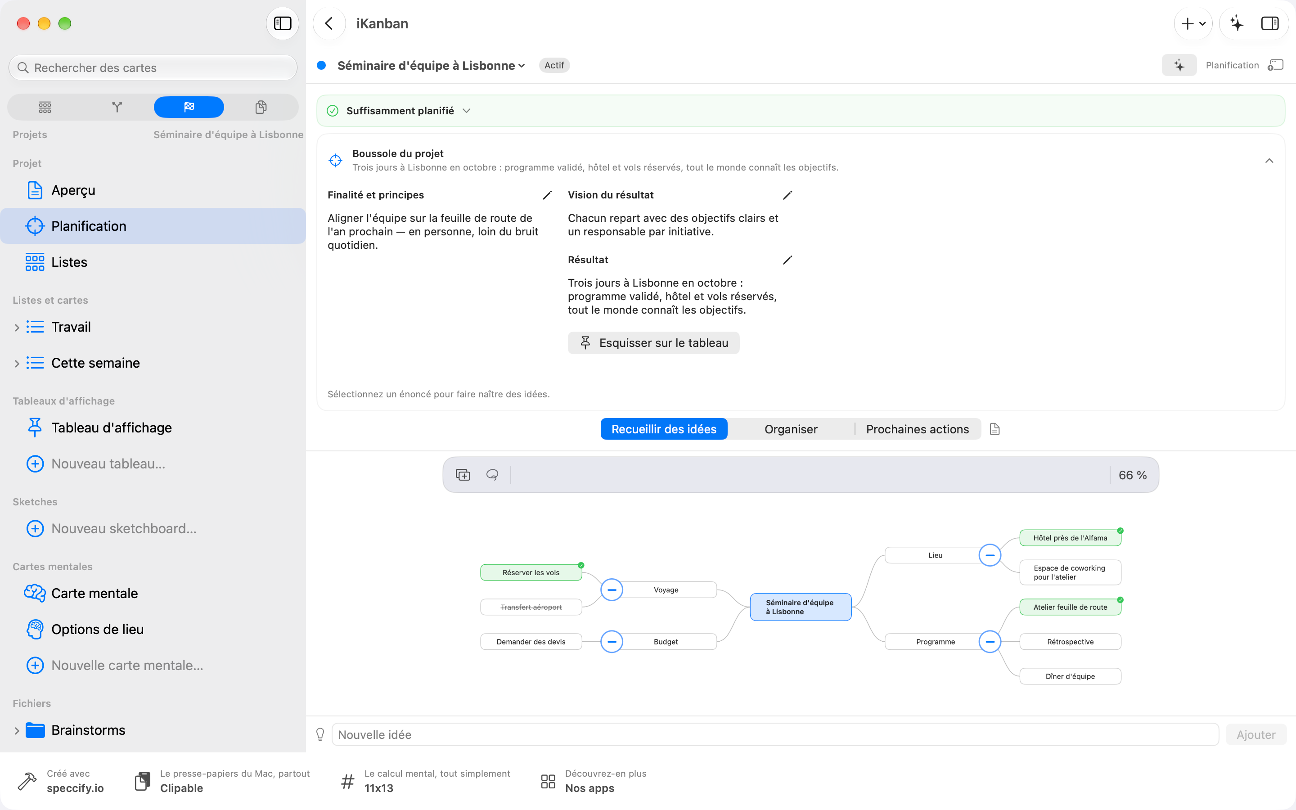The height and width of the screenshot is (810, 1296).
Task: Edit Résultat with pencil icon
Action: coord(787,261)
